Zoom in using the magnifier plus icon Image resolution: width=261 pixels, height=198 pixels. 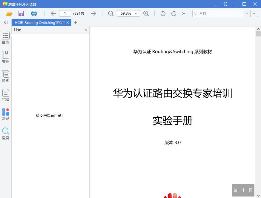(x=147, y=13)
